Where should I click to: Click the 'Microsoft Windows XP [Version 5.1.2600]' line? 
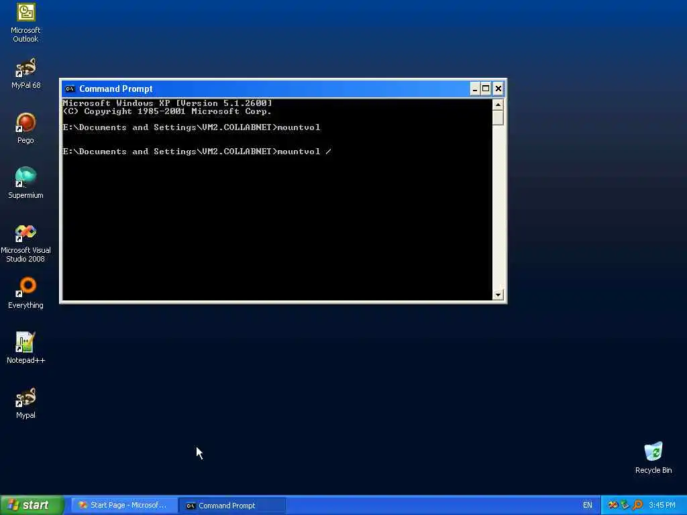coord(167,103)
